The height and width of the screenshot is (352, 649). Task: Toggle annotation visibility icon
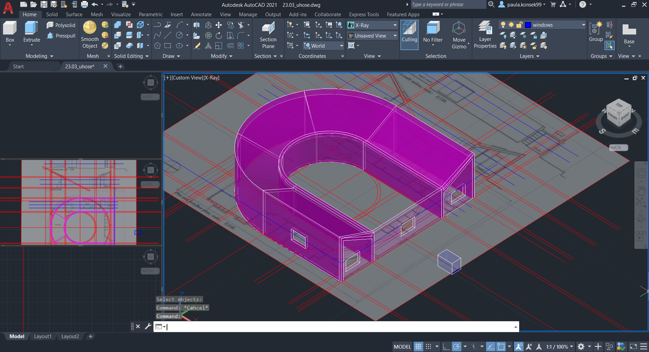coord(519,347)
